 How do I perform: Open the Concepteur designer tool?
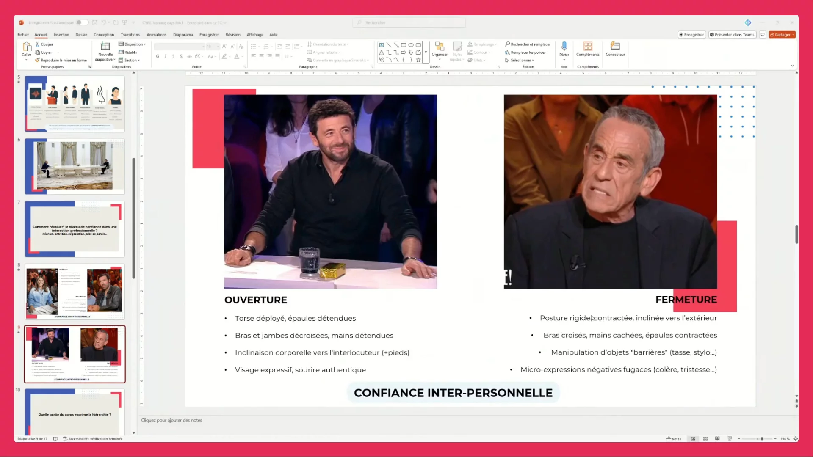pos(615,46)
